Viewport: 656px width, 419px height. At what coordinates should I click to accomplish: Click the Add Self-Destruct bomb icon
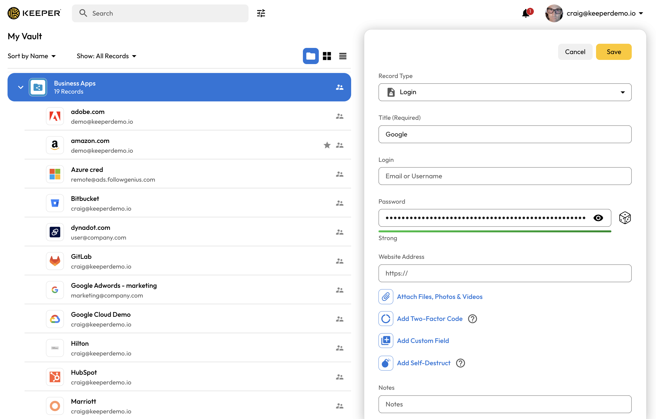[386, 363]
